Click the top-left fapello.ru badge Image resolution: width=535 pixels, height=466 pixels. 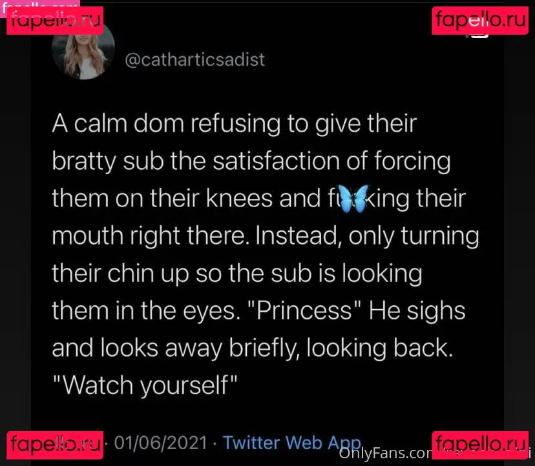[55, 20]
